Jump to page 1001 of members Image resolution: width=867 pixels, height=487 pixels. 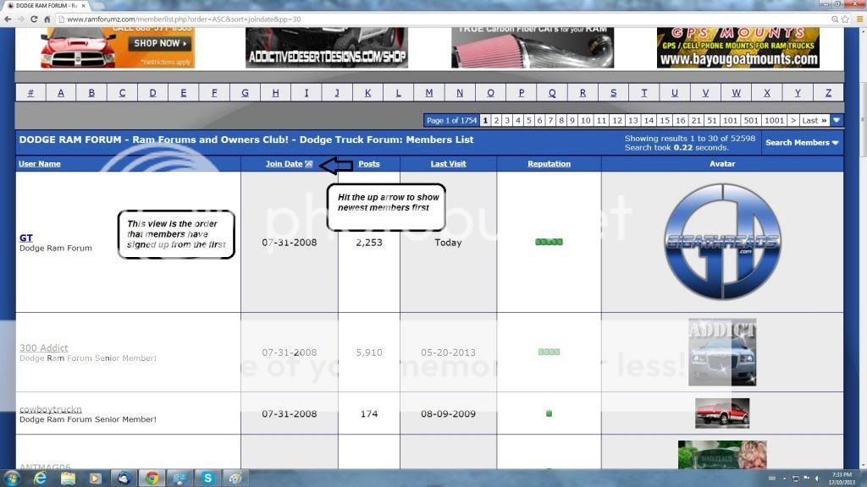pyautogui.click(x=774, y=120)
